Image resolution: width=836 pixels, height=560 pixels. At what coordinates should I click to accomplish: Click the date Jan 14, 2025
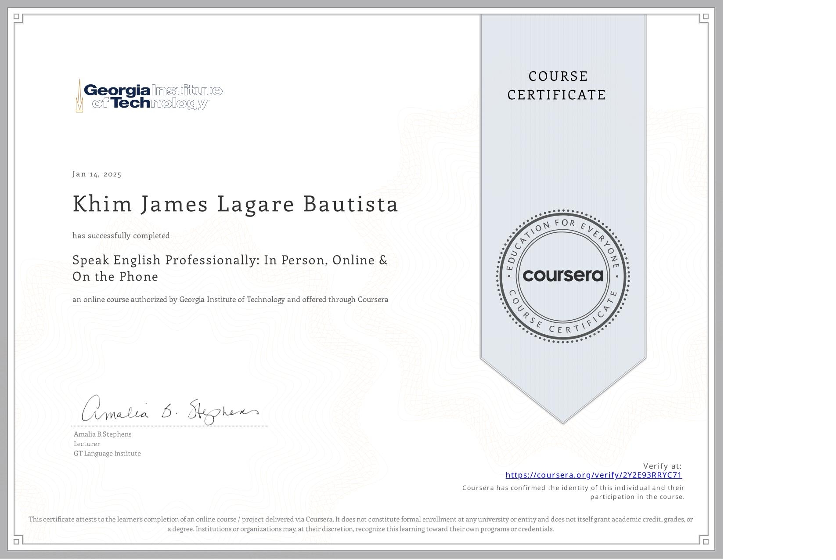pyautogui.click(x=97, y=174)
